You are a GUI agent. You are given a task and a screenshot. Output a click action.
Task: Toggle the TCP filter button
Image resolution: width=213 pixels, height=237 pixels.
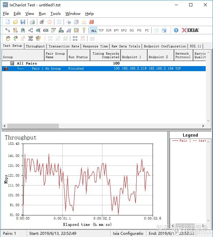pyautogui.click(x=101, y=30)
